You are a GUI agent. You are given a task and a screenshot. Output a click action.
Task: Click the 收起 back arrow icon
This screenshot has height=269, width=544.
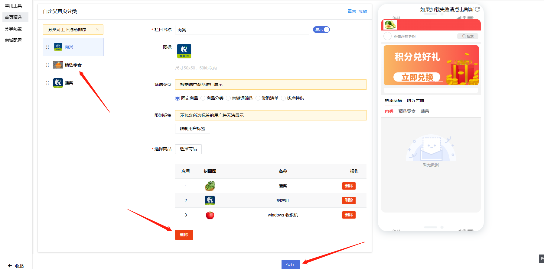click(10, 266)
